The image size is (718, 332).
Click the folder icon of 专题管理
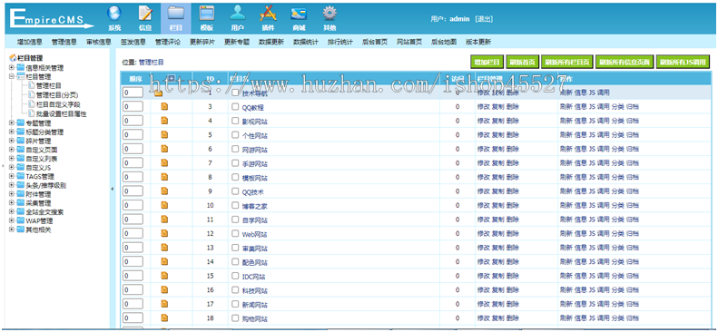click(x=20, y=123)
